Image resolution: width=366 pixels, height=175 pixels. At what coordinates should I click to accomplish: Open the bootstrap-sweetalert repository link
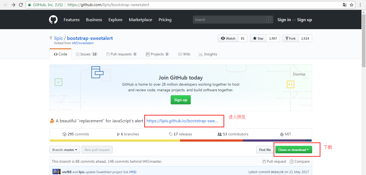pos(90,38)
